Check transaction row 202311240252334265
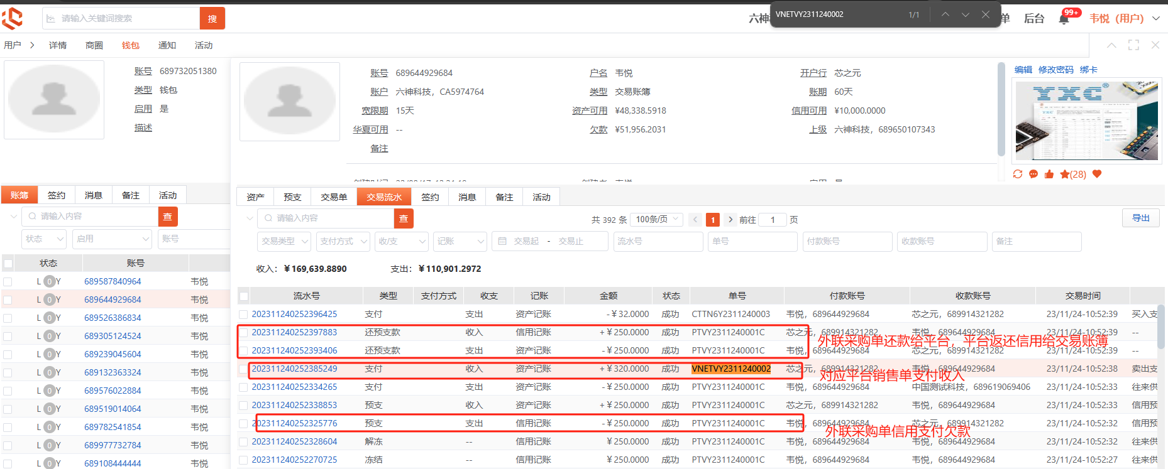Screen dimensions: 1168x469 pyautogui.click(x=243, y=387)
